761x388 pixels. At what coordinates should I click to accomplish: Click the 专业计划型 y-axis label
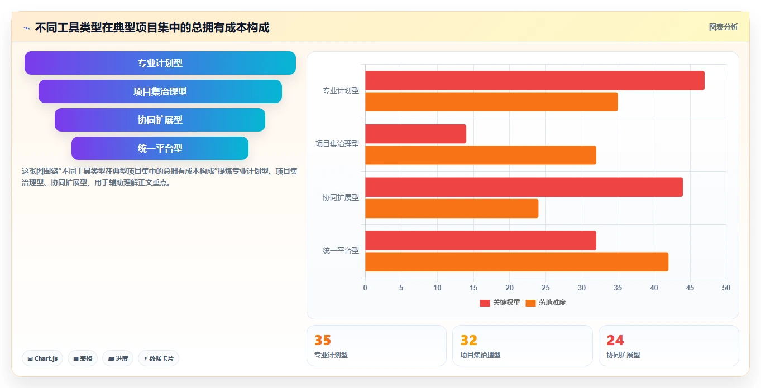341,90
